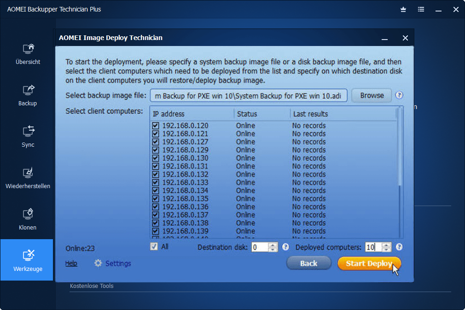Click the Destination disk spinner arrows

tap(273, 247)
